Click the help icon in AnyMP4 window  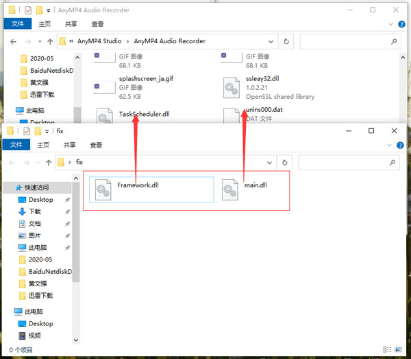401,24
